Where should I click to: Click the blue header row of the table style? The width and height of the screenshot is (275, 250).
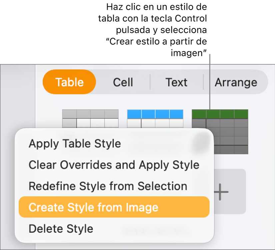pos(155,114)
